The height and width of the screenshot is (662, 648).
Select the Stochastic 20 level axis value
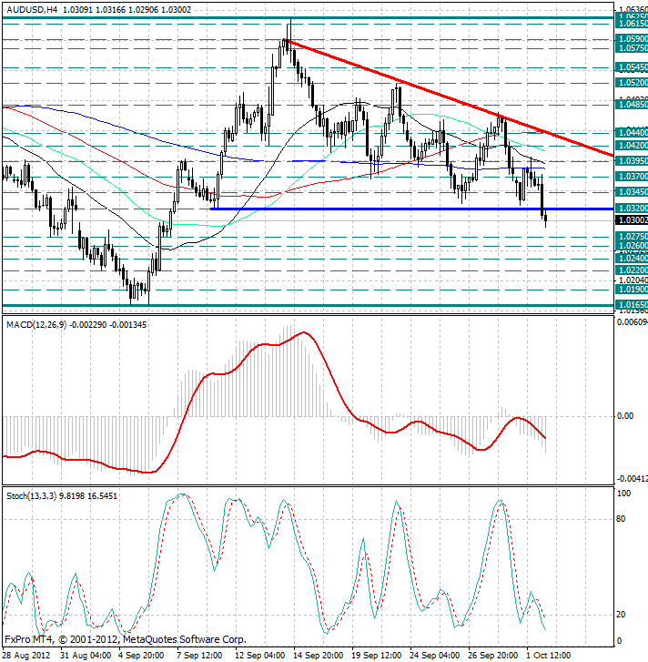point(621,615)
